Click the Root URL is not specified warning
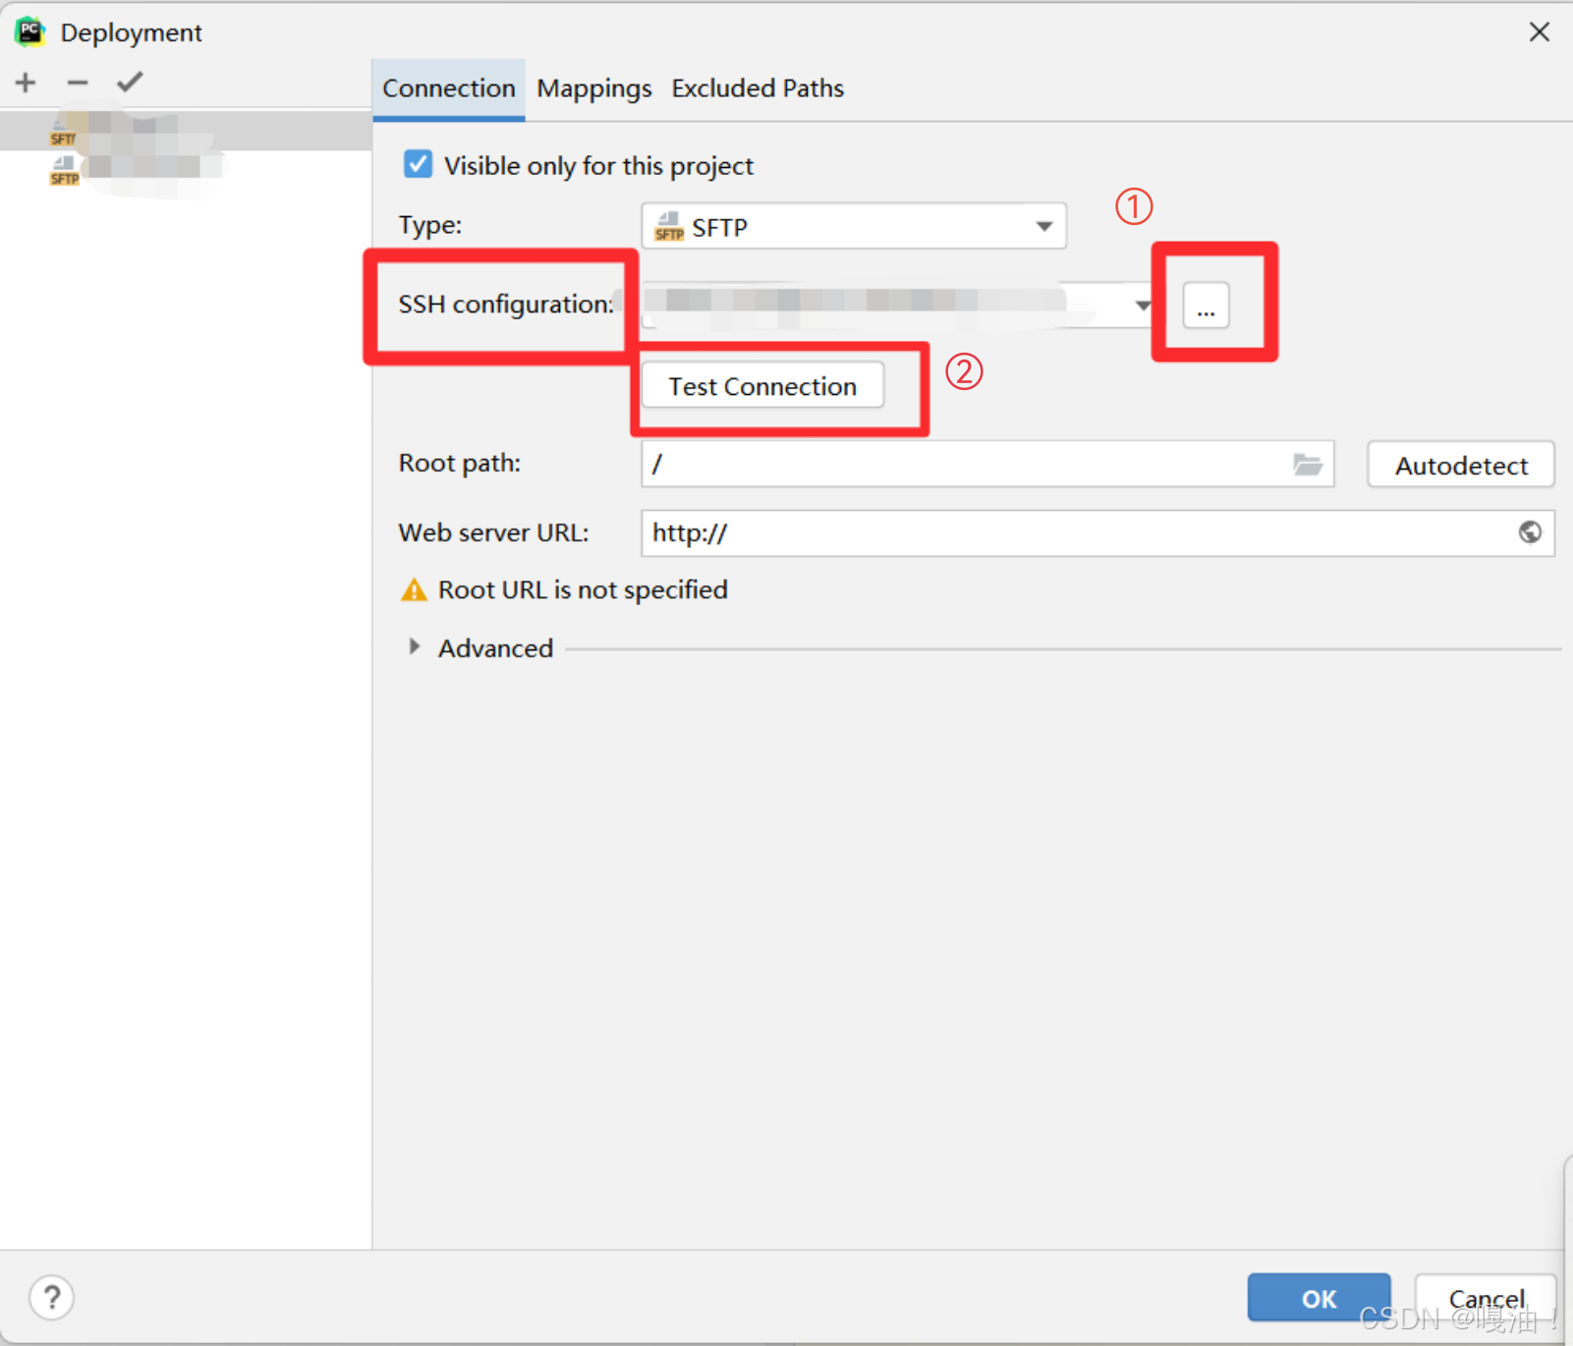 pos(565,589)
